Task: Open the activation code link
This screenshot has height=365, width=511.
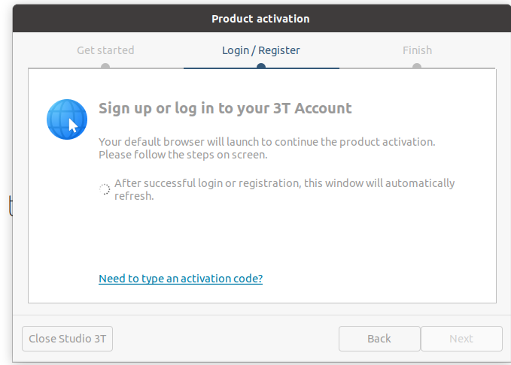Action: tap(181, 279)
